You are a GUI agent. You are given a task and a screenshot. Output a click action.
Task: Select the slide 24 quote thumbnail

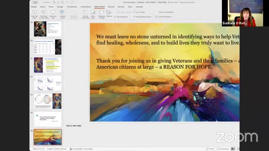[47, 119]
